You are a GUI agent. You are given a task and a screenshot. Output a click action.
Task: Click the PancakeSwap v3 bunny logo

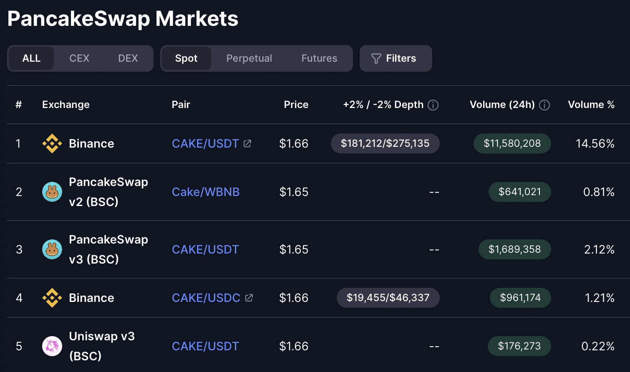tap(52, 249)
